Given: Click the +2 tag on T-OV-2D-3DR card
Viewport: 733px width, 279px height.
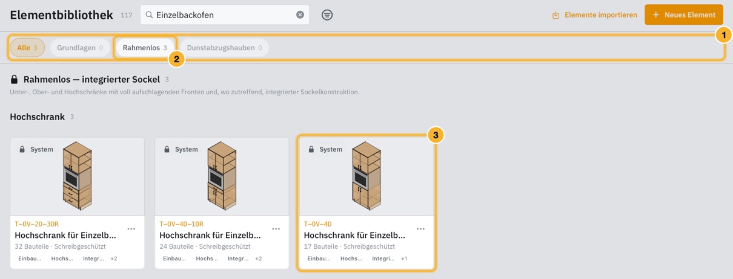Looking at the screenshot, I should (114, 258).
